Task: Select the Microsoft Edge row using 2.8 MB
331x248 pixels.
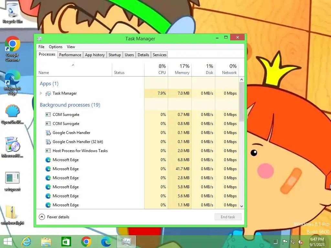Action: (138, 178)
